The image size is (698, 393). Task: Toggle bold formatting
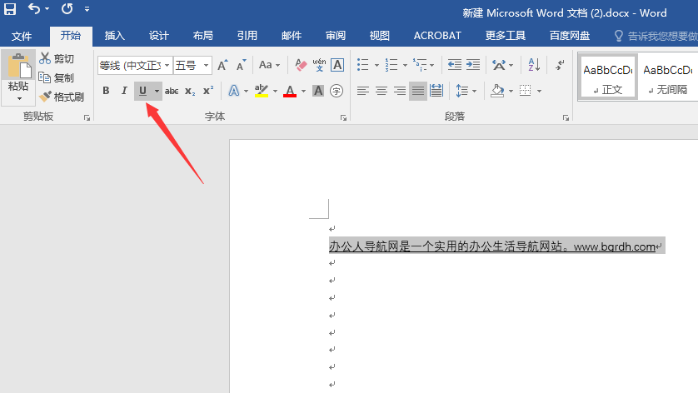tap(106, 91)
